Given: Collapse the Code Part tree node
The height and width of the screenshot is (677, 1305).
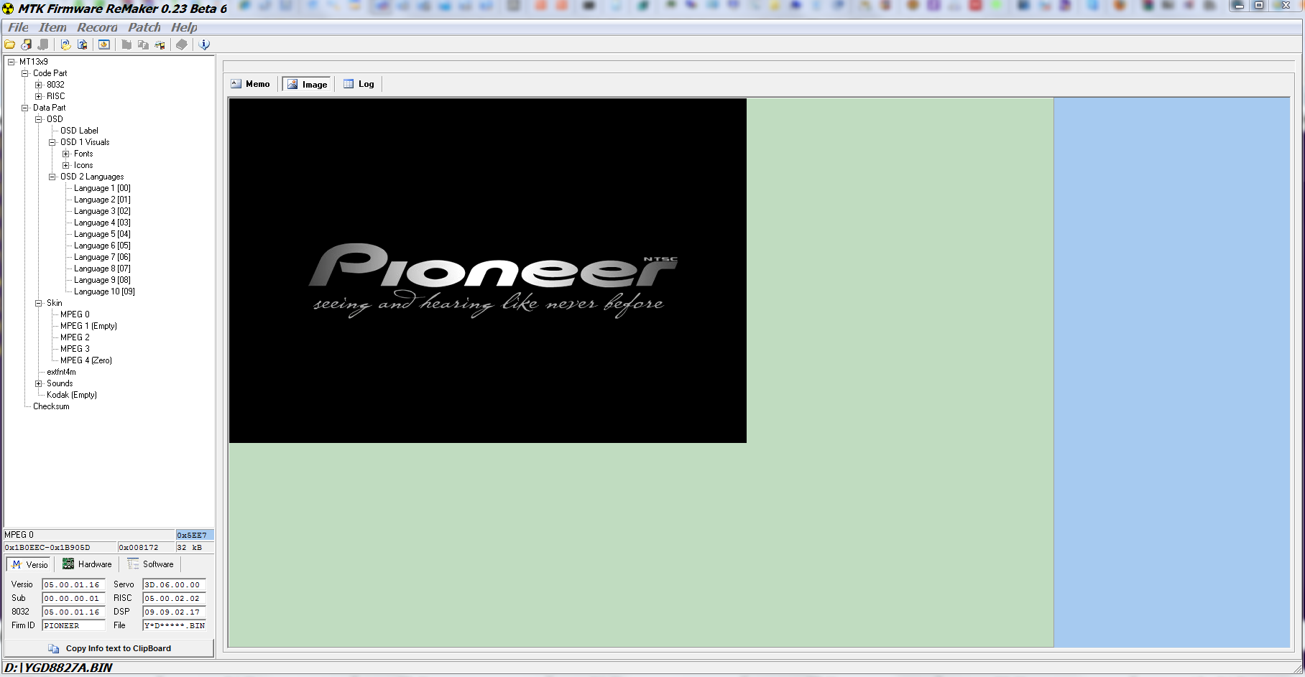Looking at the screenshot, I should pyautogui.click(x=25, y=73).
